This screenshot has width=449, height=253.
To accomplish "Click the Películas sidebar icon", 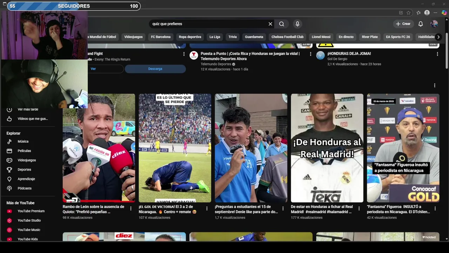I will (9, 151).
